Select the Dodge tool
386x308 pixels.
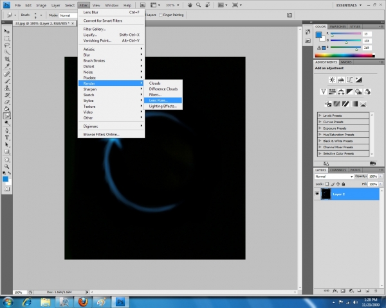[x=7, y=123]
